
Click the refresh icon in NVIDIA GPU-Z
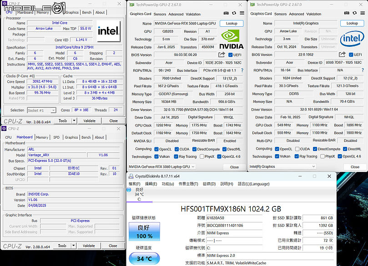(x=234, y=13)
